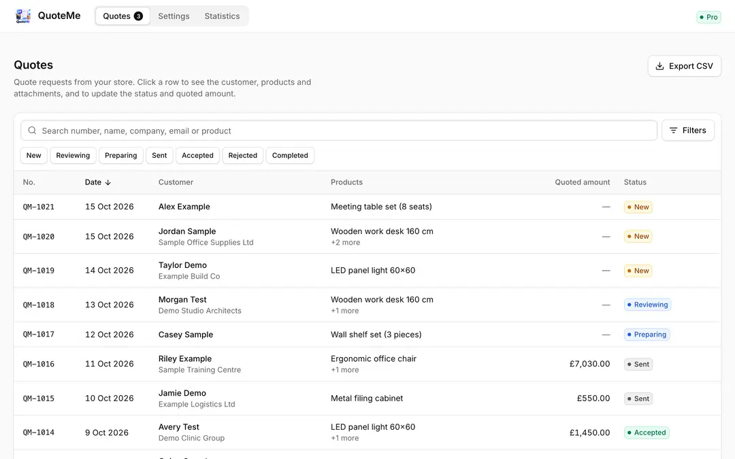
Task: Click the filter lines icon
Action: (673, 130)
